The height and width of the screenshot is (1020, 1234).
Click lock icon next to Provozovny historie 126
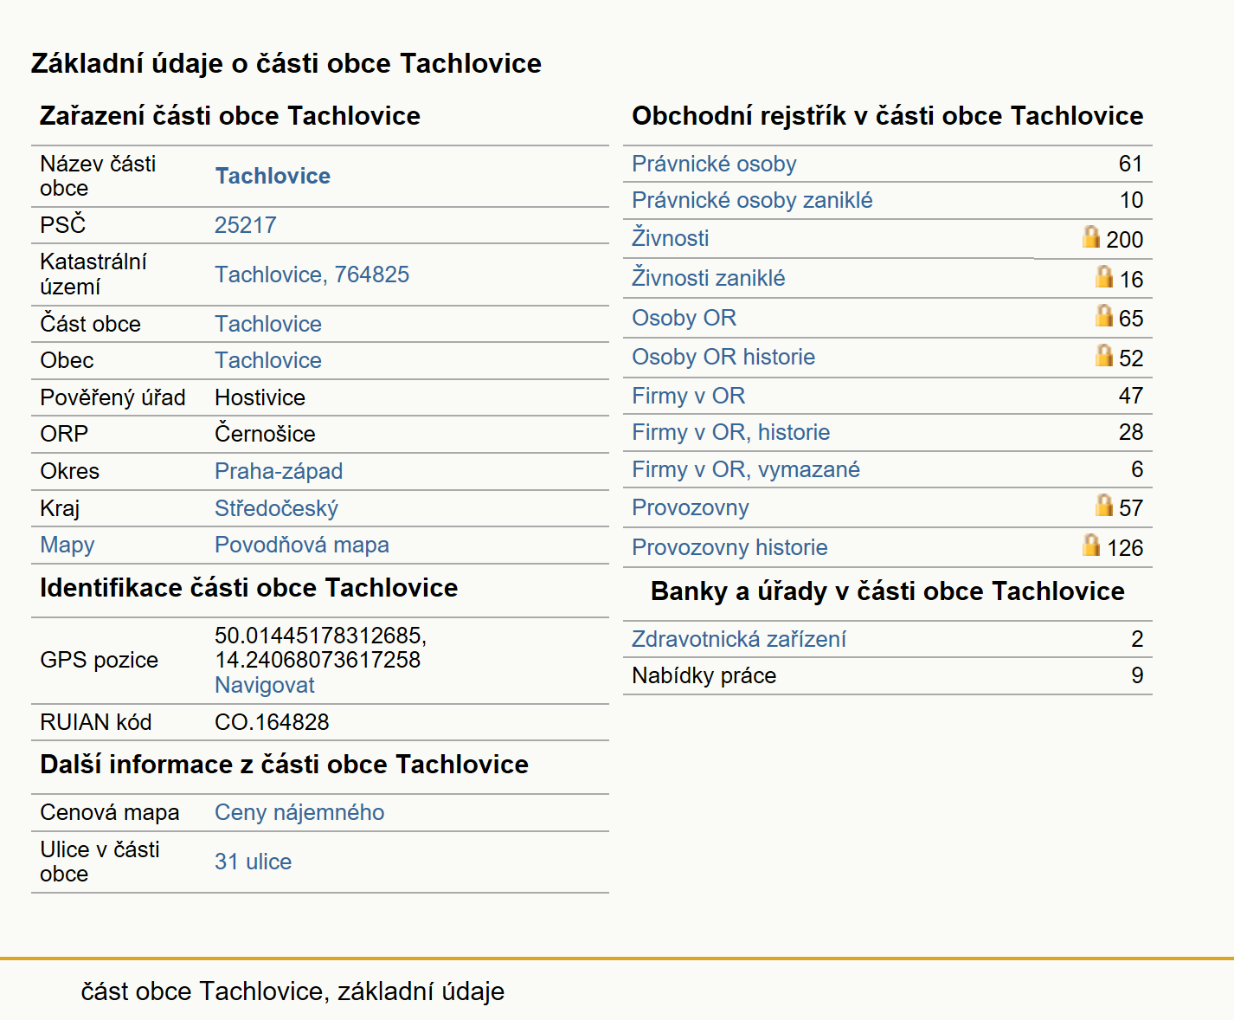click(x=1091, y=545)
